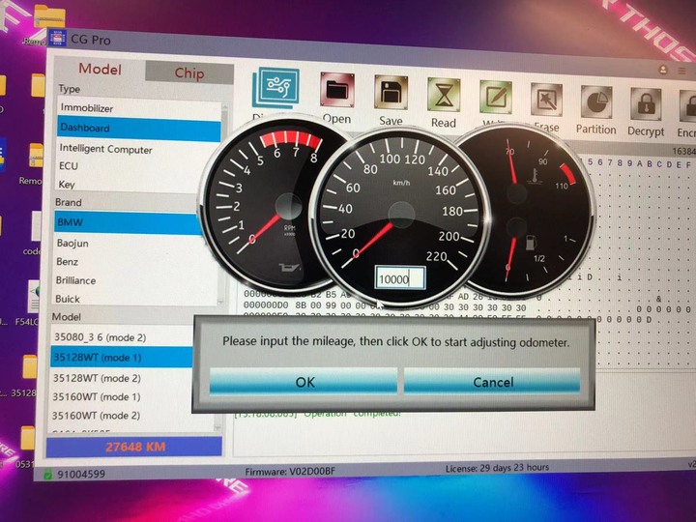The image size is (696, 522).
Task: Click the circuit diagram toolbar icon
Action: tap(276, 87)
